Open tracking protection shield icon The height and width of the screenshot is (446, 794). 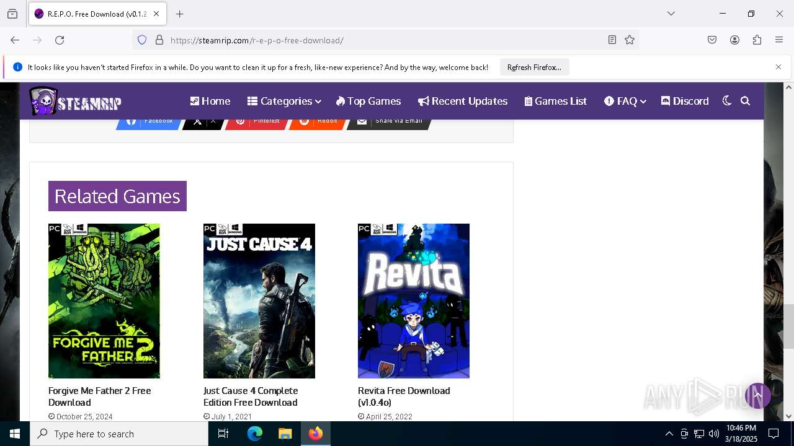[142, 40]
